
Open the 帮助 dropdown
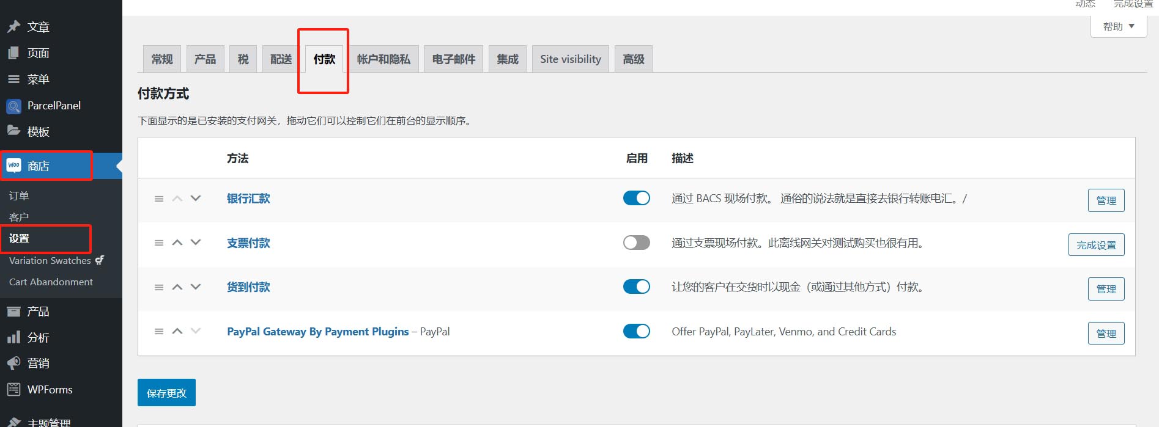(1118, 26)
